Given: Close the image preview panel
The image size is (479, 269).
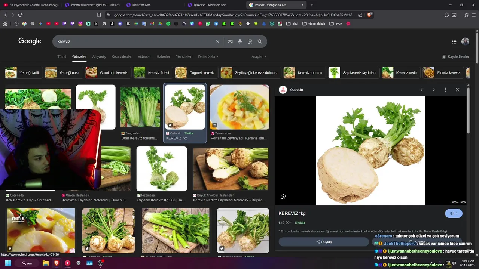Looking at the screenshot, I should coord(457,90).
